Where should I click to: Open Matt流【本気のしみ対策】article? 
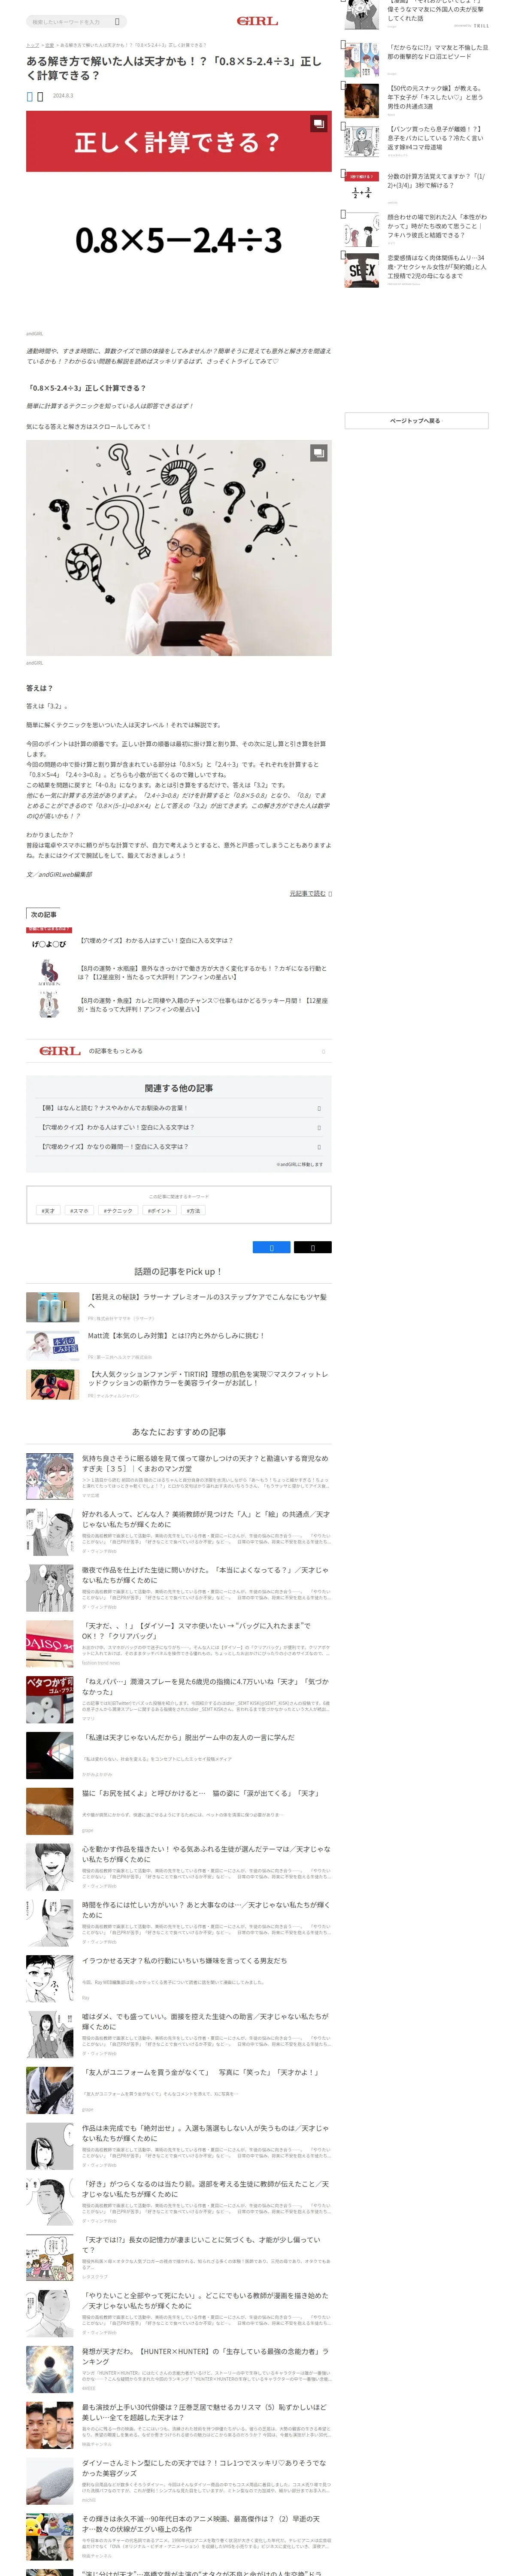176,1335
